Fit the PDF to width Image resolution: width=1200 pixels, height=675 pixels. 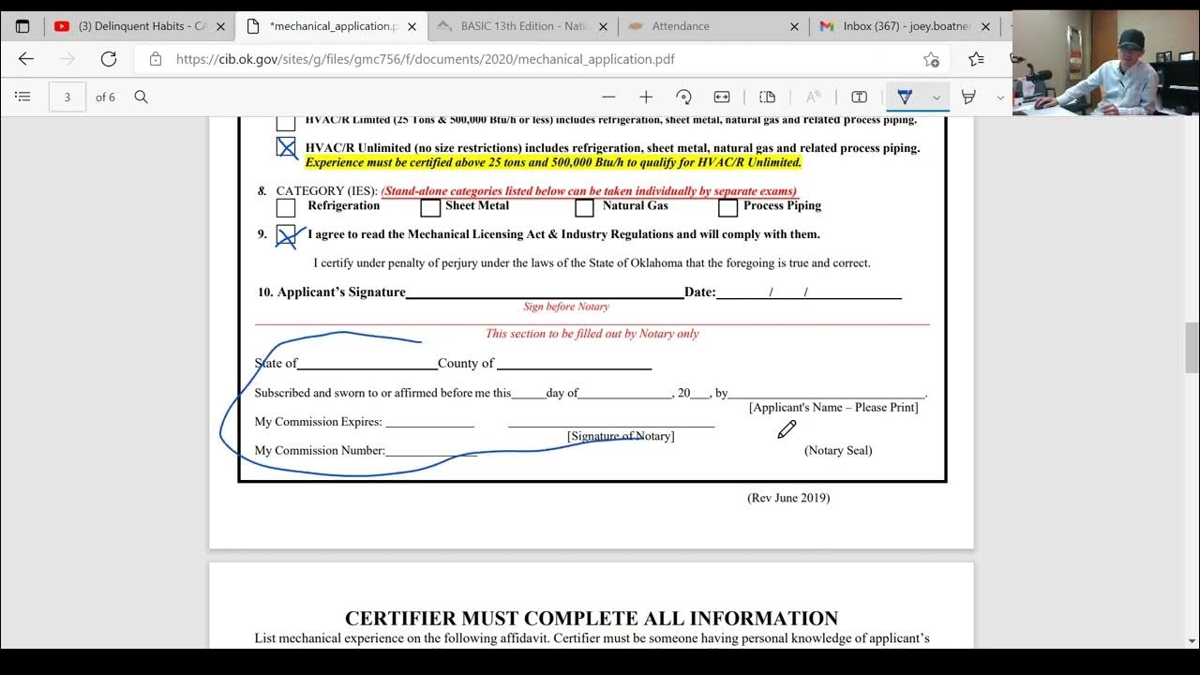[x=722, y=97]
